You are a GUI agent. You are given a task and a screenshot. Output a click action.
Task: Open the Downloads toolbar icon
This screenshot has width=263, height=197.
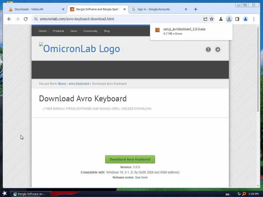coord(229,19)
